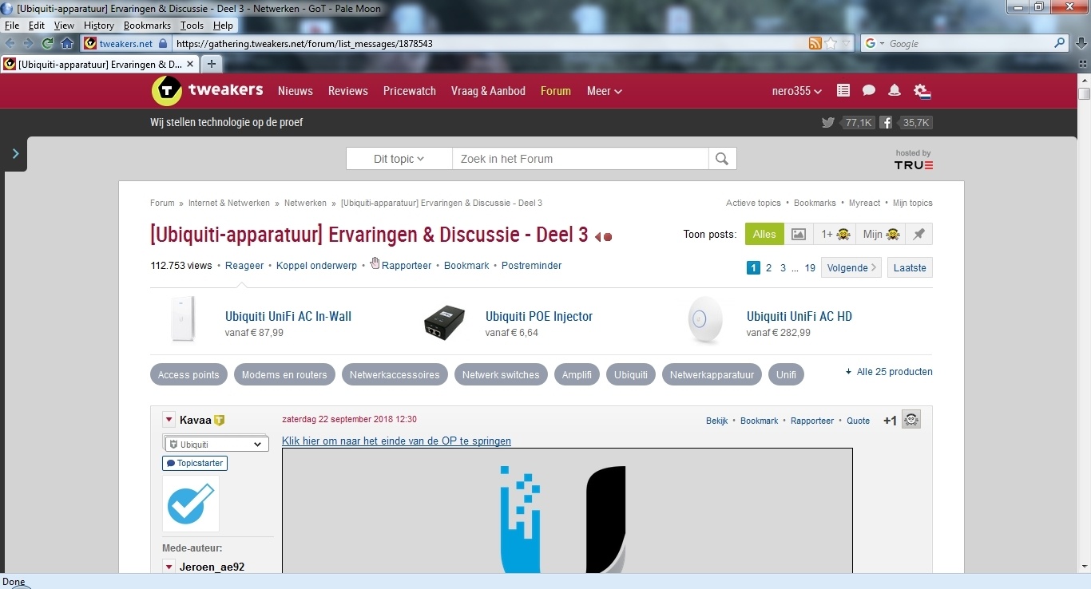Open the File menu

point(12,26)
